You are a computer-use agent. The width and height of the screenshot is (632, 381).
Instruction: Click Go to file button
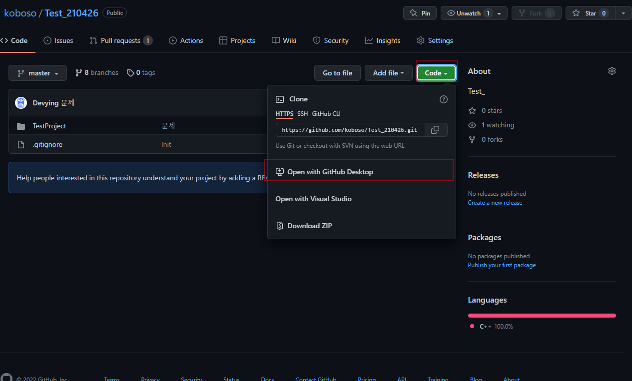click(x=337, y=73)
